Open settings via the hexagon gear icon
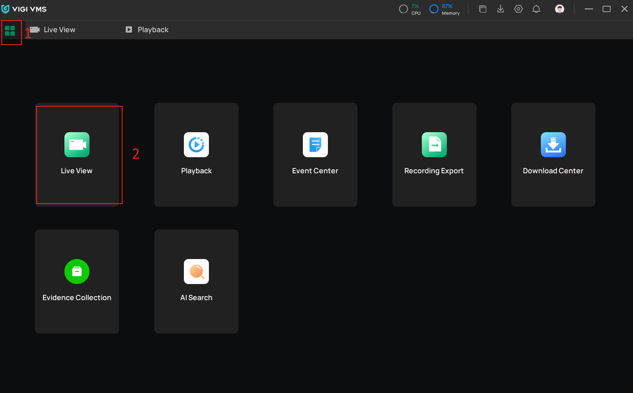 click(518, 9)
